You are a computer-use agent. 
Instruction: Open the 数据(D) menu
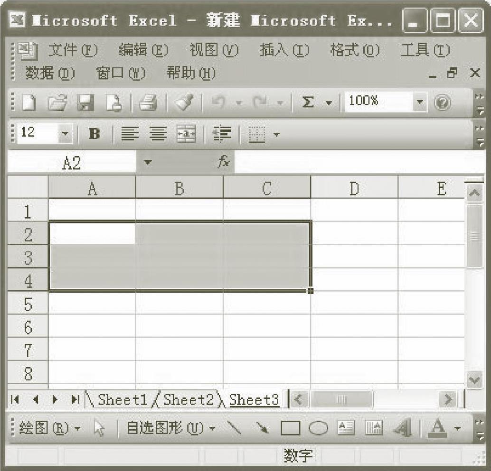(x=50, y=73)
